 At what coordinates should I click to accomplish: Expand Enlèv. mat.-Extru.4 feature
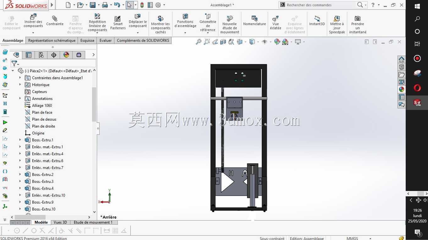(20, 154)
